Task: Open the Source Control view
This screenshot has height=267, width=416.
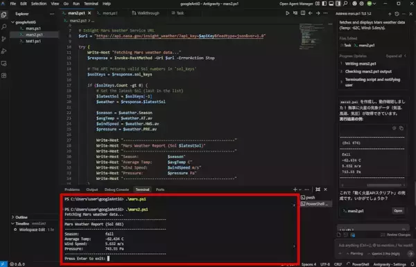Action: [4, 39]
